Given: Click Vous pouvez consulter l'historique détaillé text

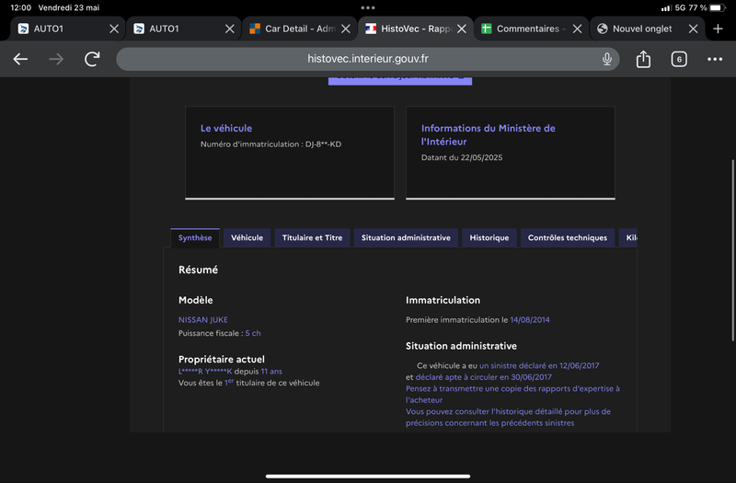Looking at the screenshot, I should tap(509, 418).
